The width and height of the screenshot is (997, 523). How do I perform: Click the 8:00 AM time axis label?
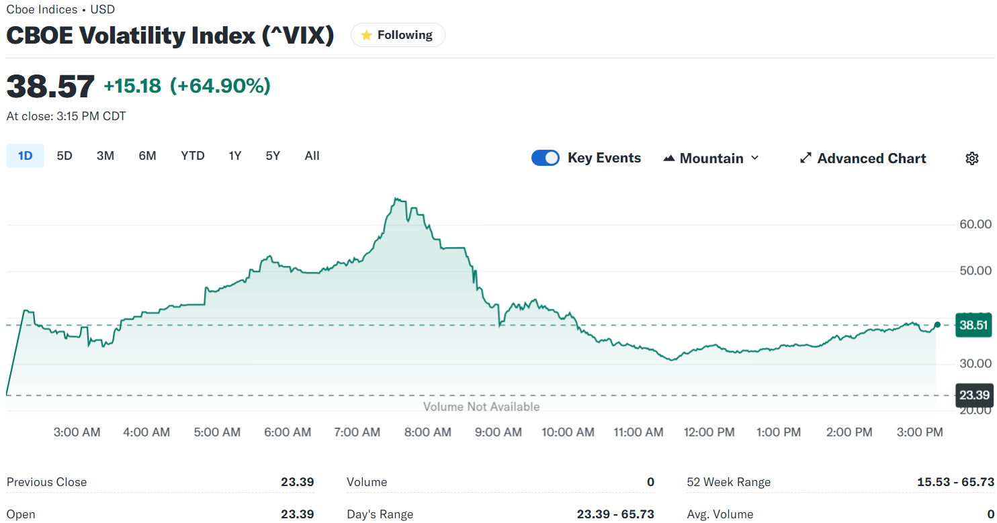pyautogui.click(x=427, y=432)
